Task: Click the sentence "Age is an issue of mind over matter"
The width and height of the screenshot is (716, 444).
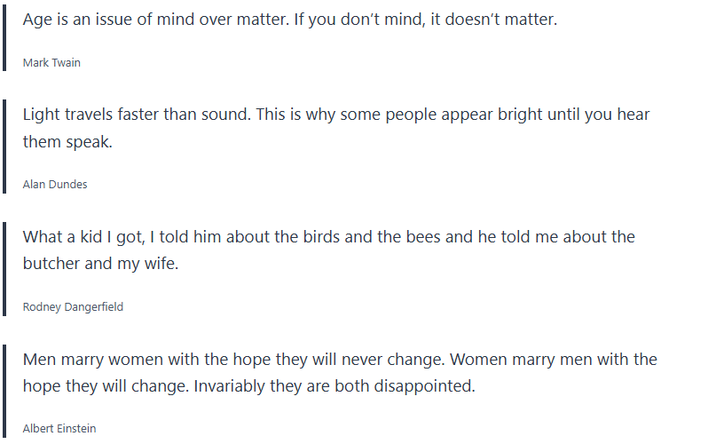Action: tap(156, 20)
